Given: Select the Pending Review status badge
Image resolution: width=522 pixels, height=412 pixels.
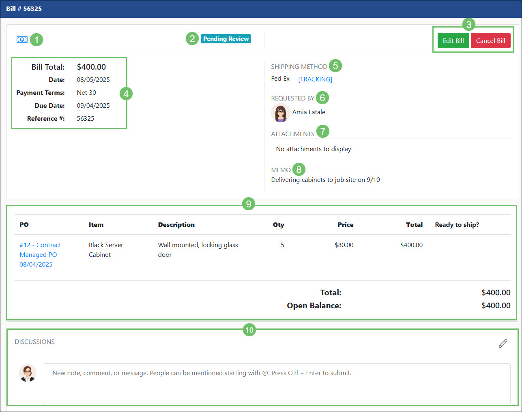Looking at the screenshot, I should [x=226, y=38].
